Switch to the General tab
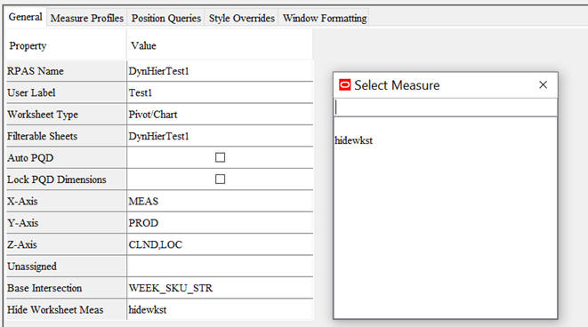Image resolution: width=588 pixels, height=327 pixels. [25, 17]
